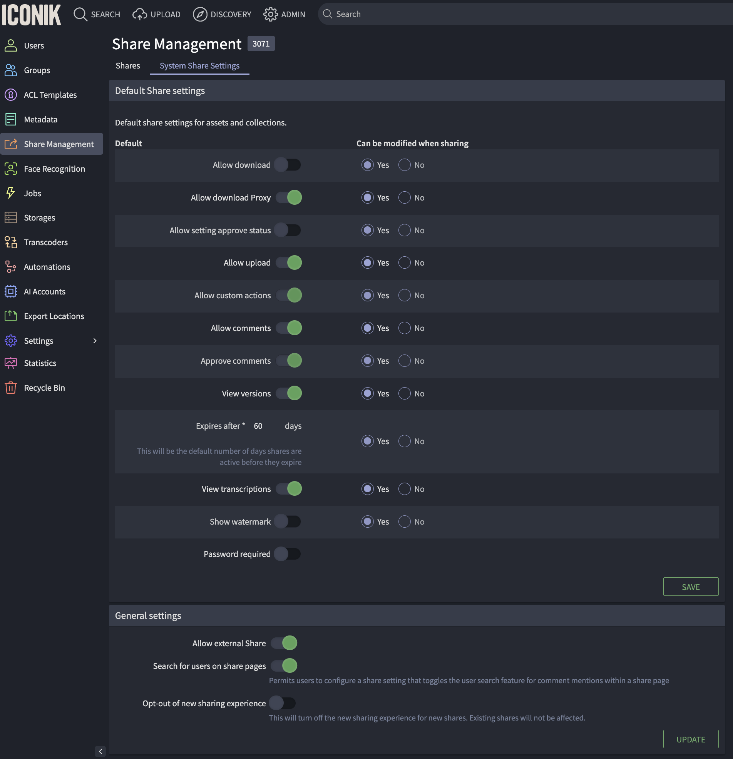Open Face Recognition from the sidebar
The image size is (733, 759).
tap(54, 169)
